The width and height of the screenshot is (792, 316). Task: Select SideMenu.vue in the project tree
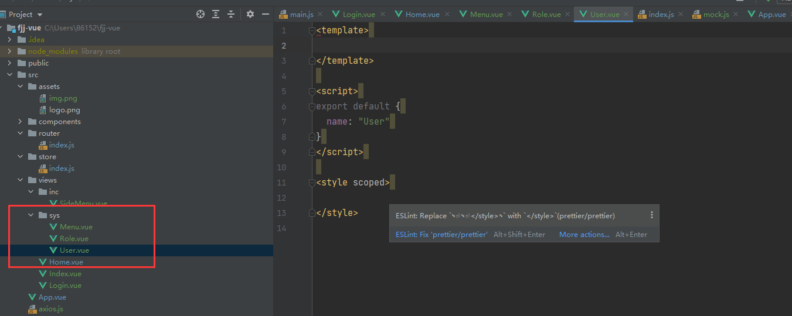[x=83, y=203]
